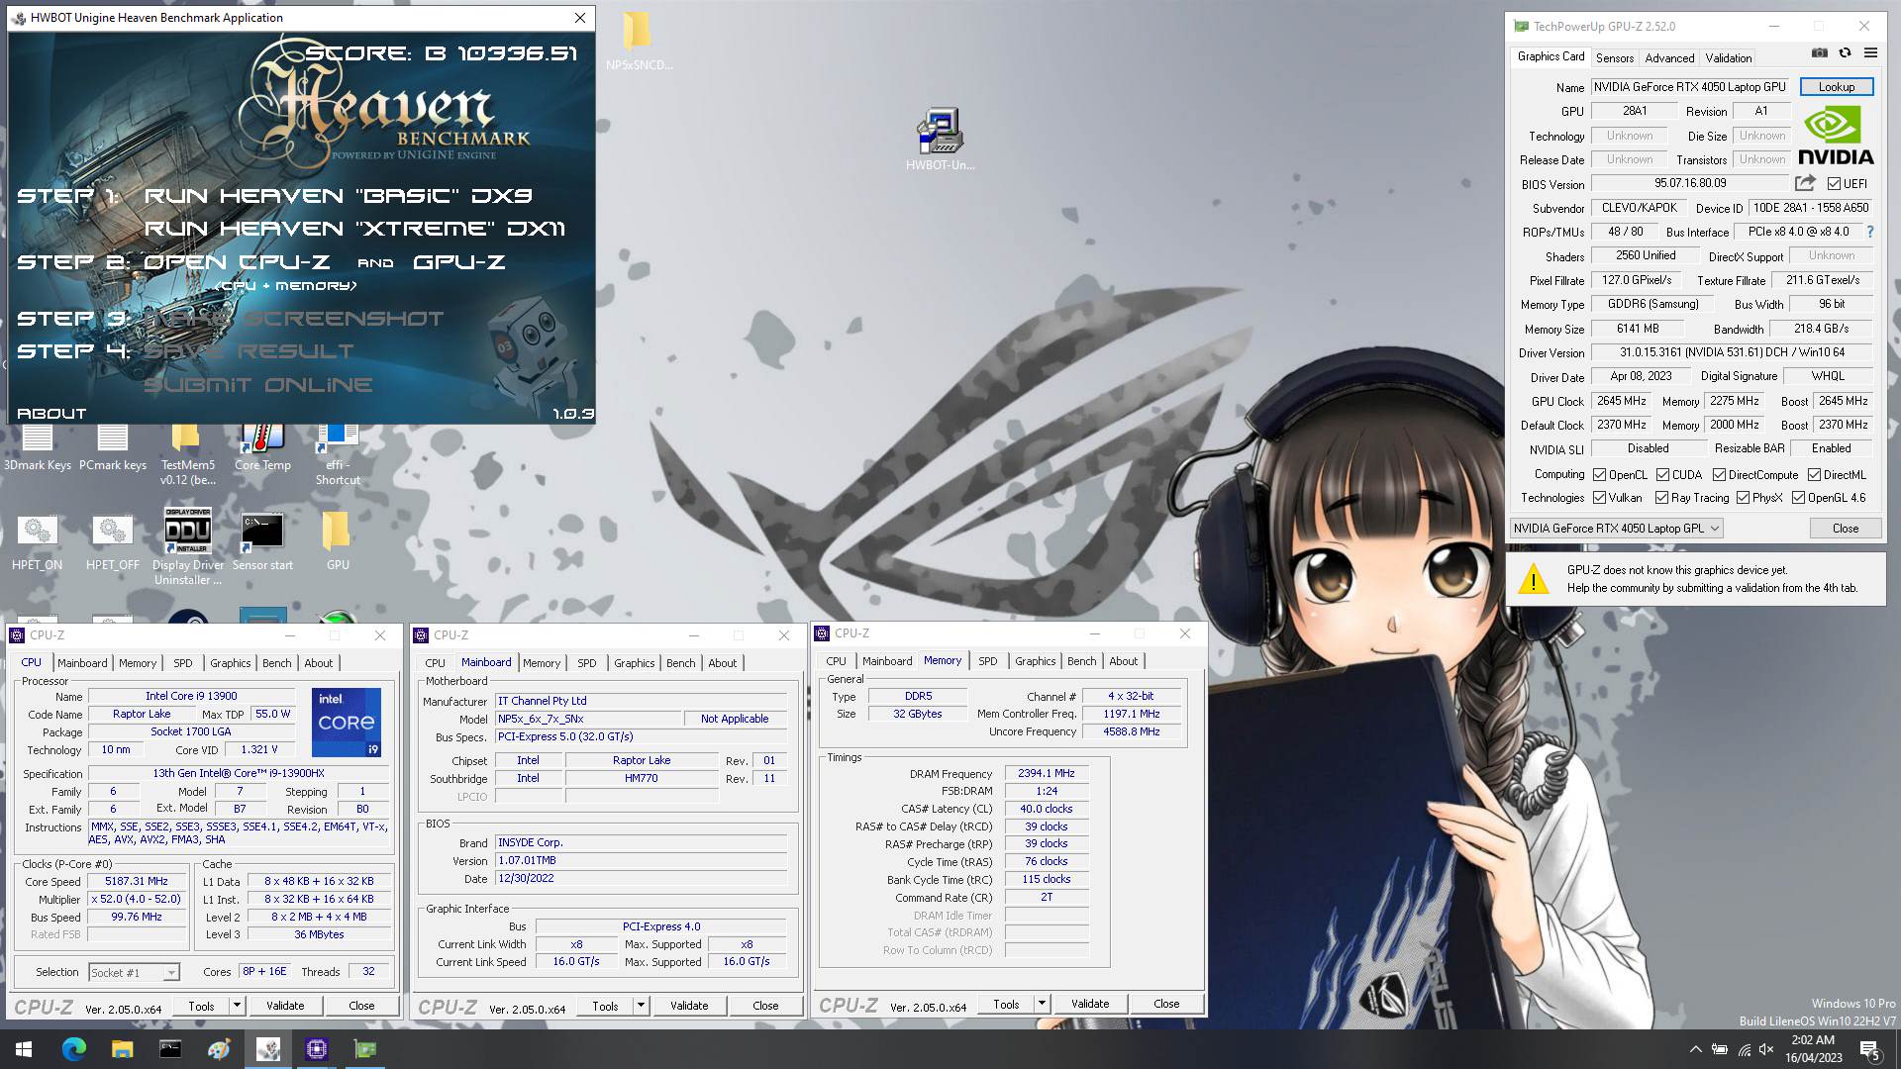Open Tools dropdown arrow in Mainboard window
1901x1069 pixels.
[x=641, y=1006]
